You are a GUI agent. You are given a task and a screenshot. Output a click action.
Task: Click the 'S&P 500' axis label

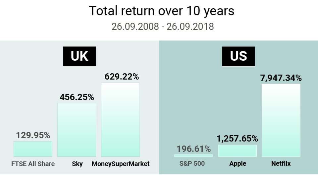192,163
